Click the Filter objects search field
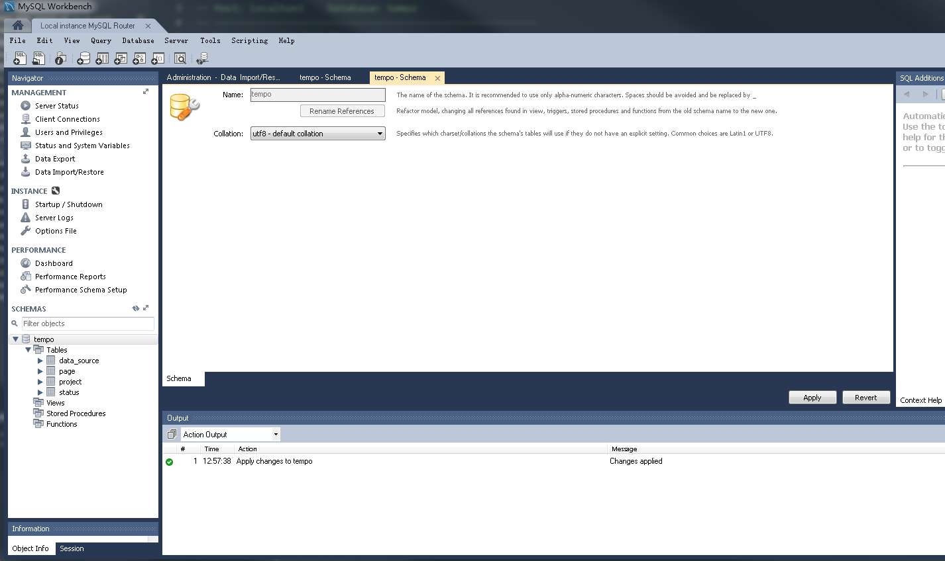Viewport: 945px width, 561px height. [87, 324]
